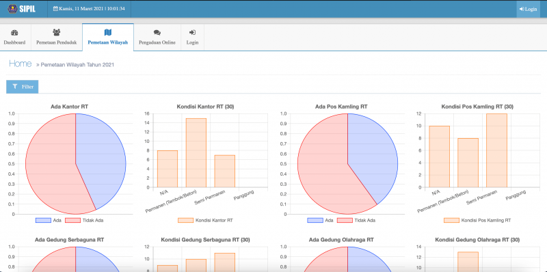547x272 pixels.
Task: Click the Filter button
Action: 23,87
